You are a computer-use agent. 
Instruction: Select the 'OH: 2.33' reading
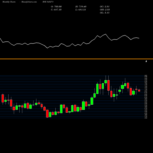[105, 10]
